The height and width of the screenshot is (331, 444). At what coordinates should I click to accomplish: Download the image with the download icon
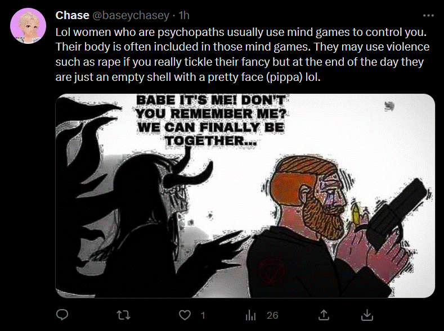367,315
